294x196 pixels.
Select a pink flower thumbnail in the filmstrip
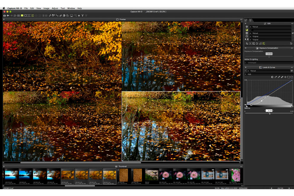pyautogui.click(x=179, y=176)
